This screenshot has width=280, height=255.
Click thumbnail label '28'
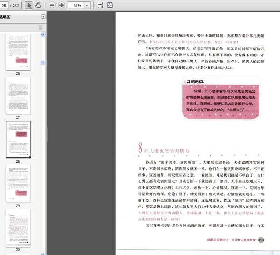point(18,161)
